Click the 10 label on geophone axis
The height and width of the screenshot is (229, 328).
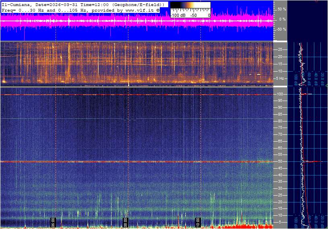click(280, 71)
